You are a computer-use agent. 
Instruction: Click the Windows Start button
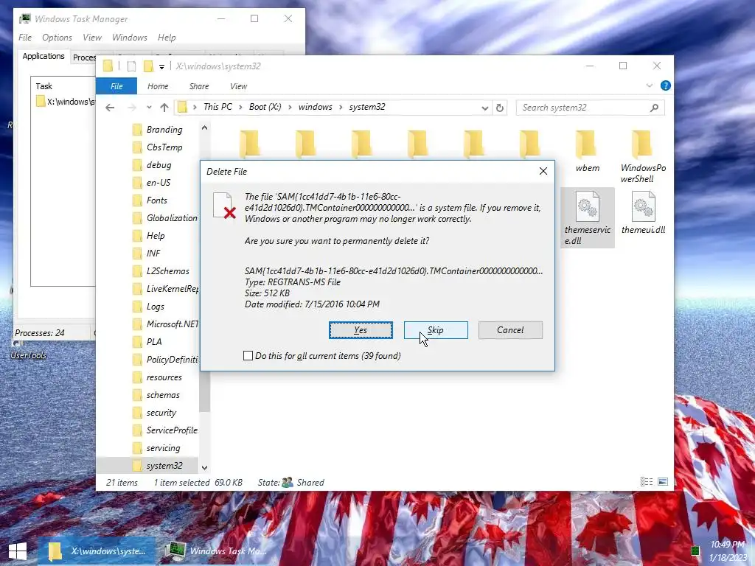point(18,551)
